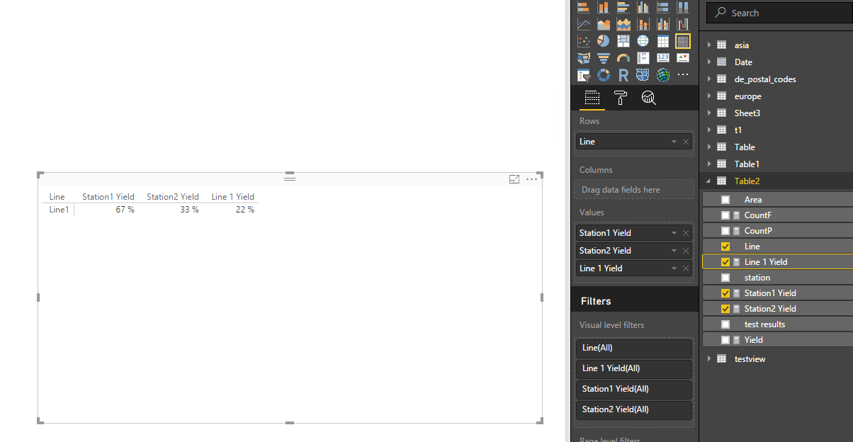Select the gauge visualization

pyautogui.click(x=623, y=58)
